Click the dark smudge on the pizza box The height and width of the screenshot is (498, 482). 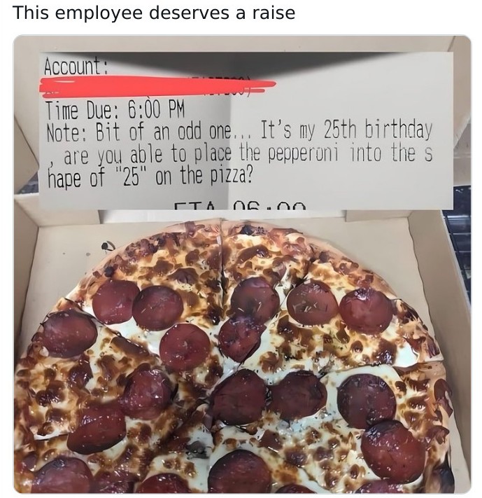pyautogui.click(x=108, y=246)
